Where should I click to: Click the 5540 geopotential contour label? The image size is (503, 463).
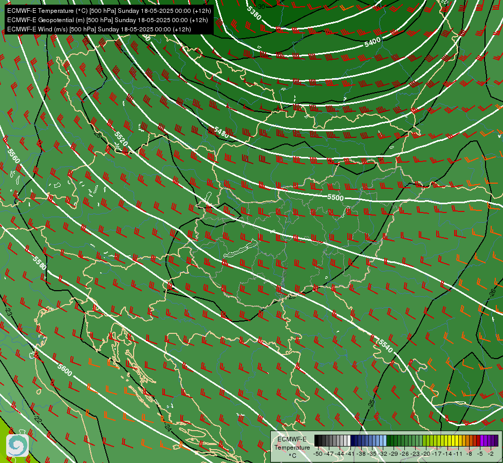tap(385, 345)
